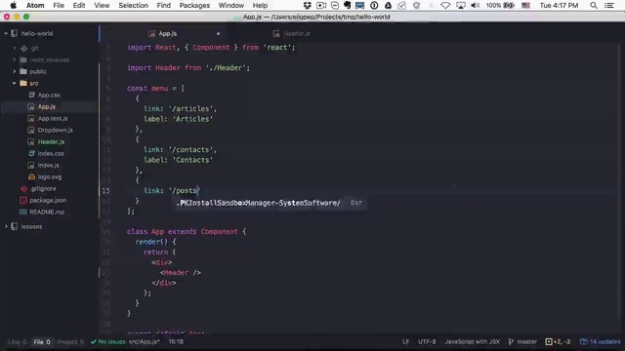Screen dimensions: 625x351
Task: Click the lessons repo icon
Action: [x=15, y=226]
